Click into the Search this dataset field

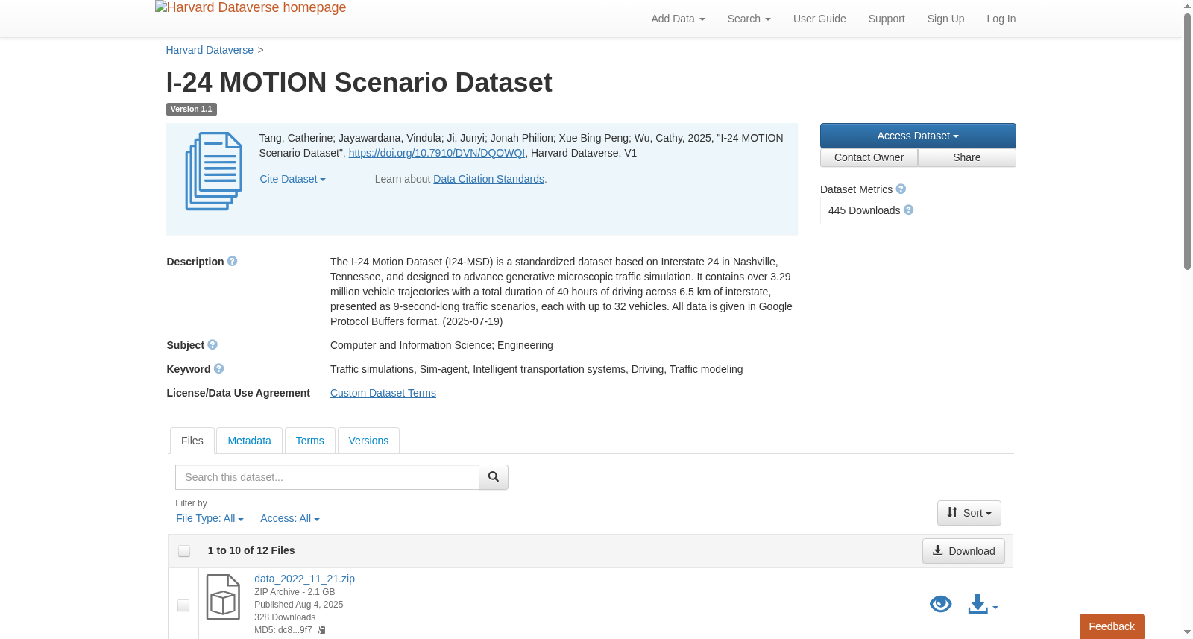click(x=327, y=477)
